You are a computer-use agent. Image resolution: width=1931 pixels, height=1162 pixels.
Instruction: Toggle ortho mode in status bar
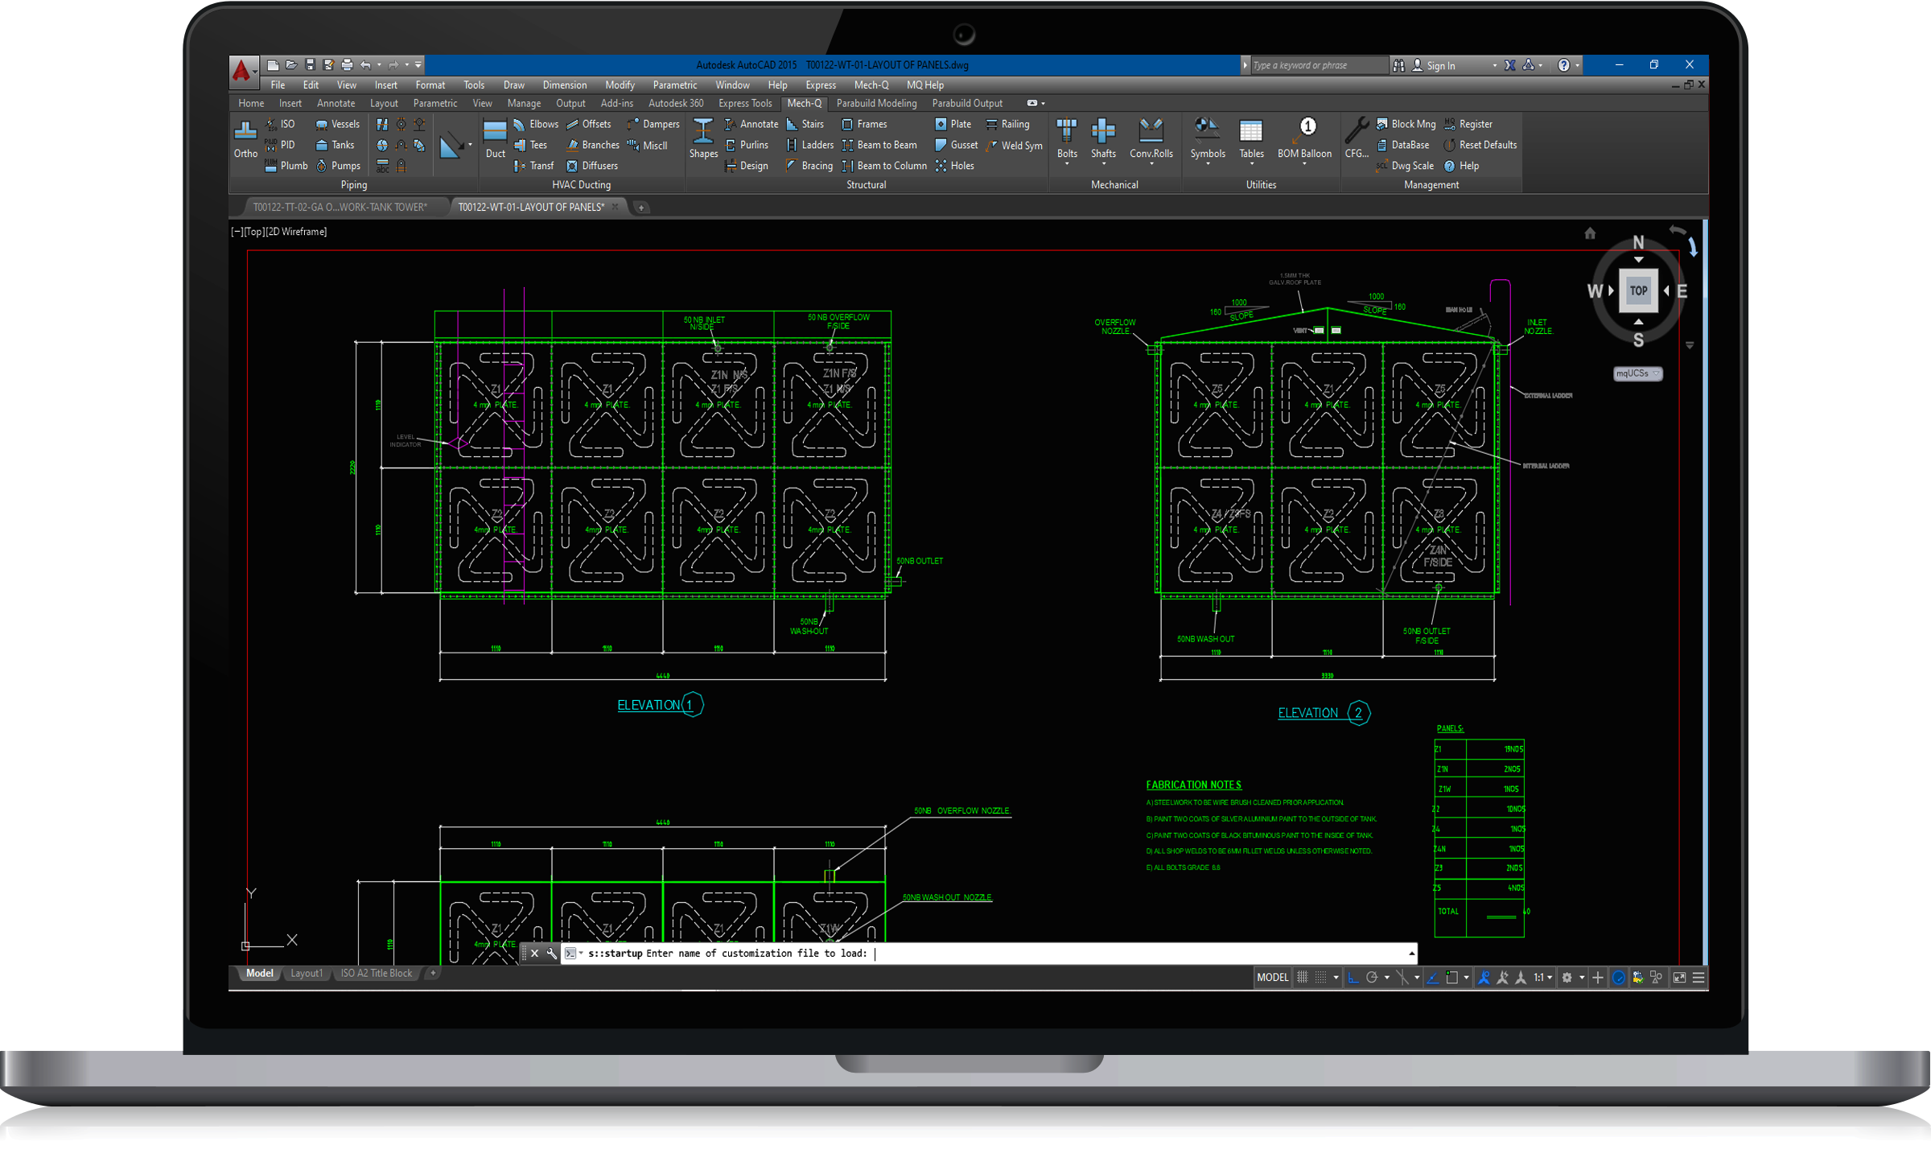(x=1353, y=978)
